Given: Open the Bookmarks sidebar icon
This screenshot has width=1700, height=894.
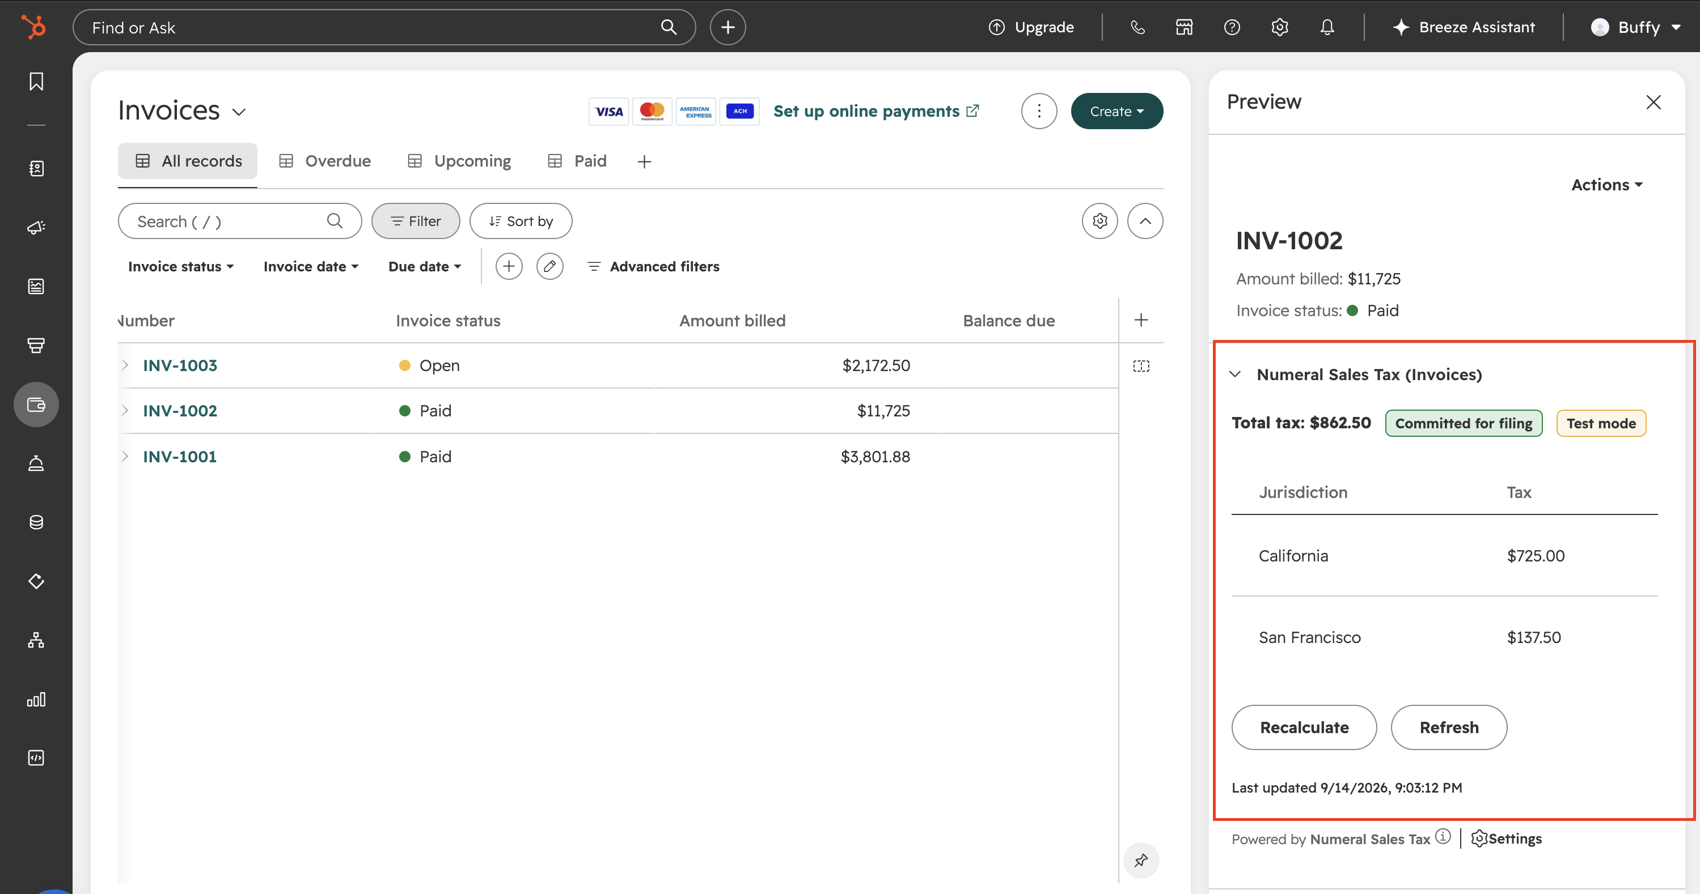Looking at the screenshot, I should tap(36, 82).
